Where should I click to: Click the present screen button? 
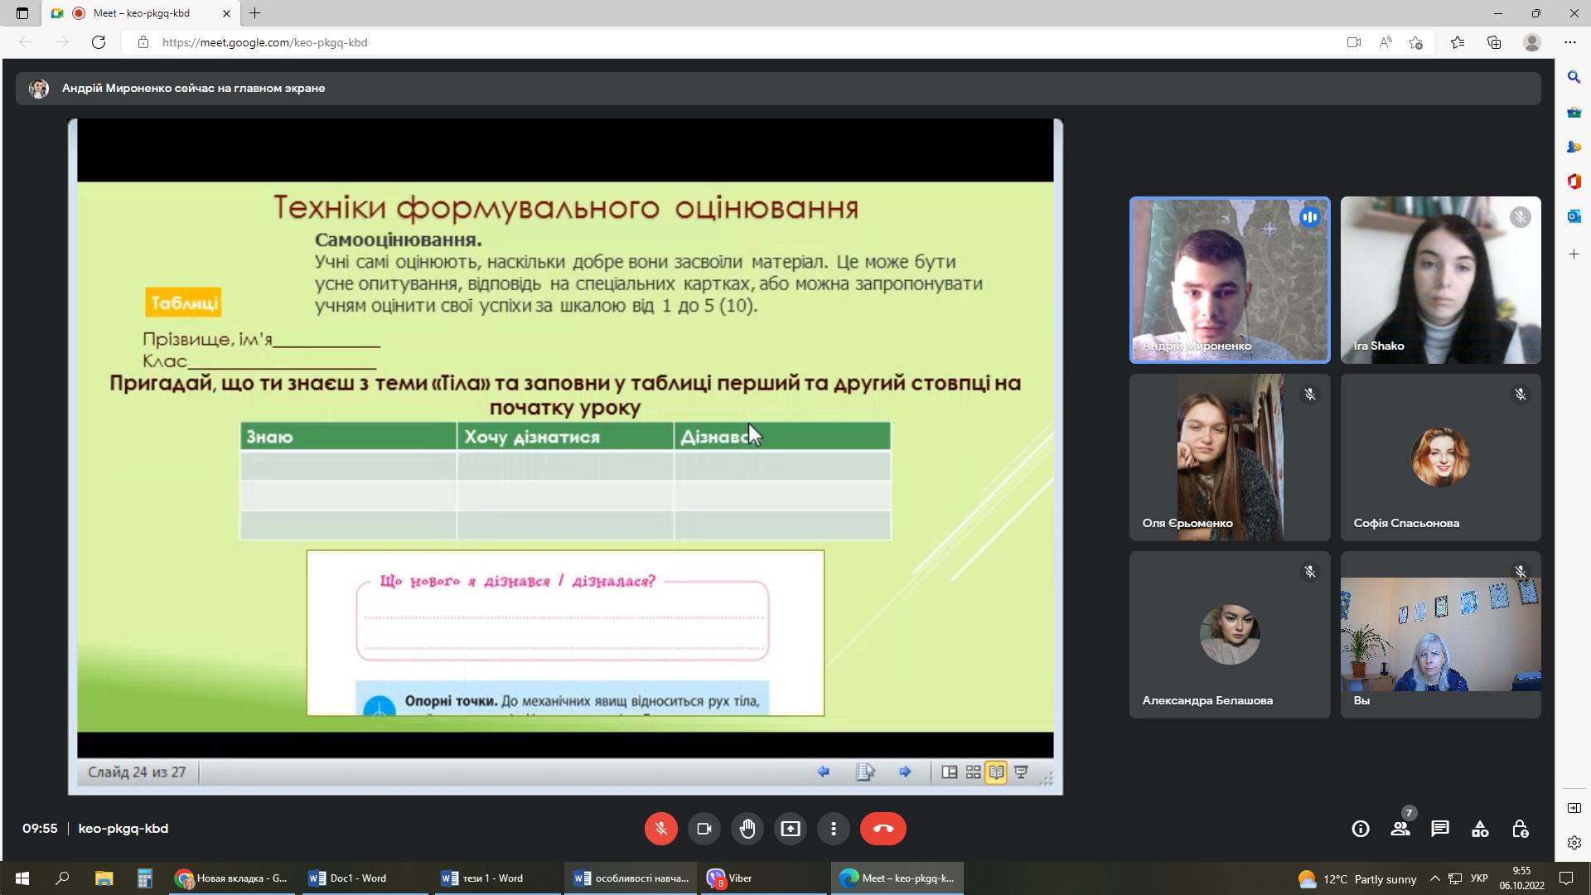pyautogui.click(x=791, y=829)
